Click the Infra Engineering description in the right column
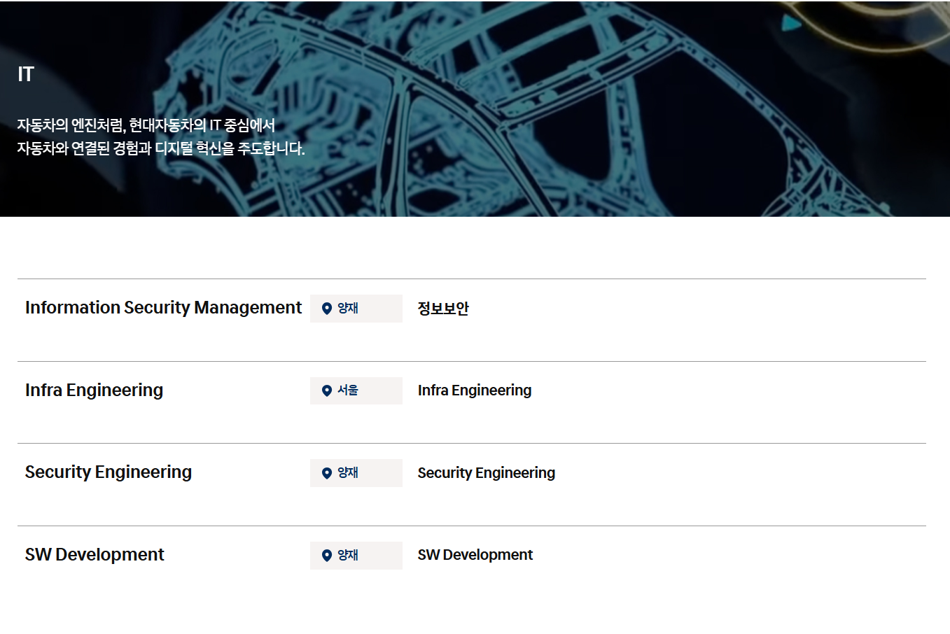The width and height of the screenshot is (950, 634). click(475, 390)
